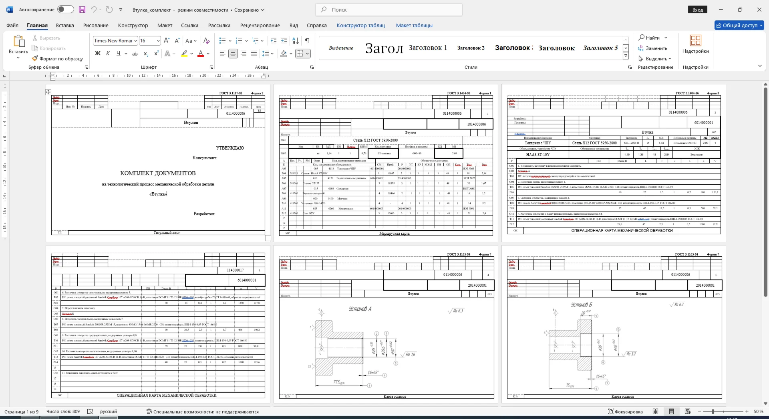Image resolution: width=769 pixels, height=419 pixels.
Task: Click the table move handle on page 1
Action: (x=48, y=92)
